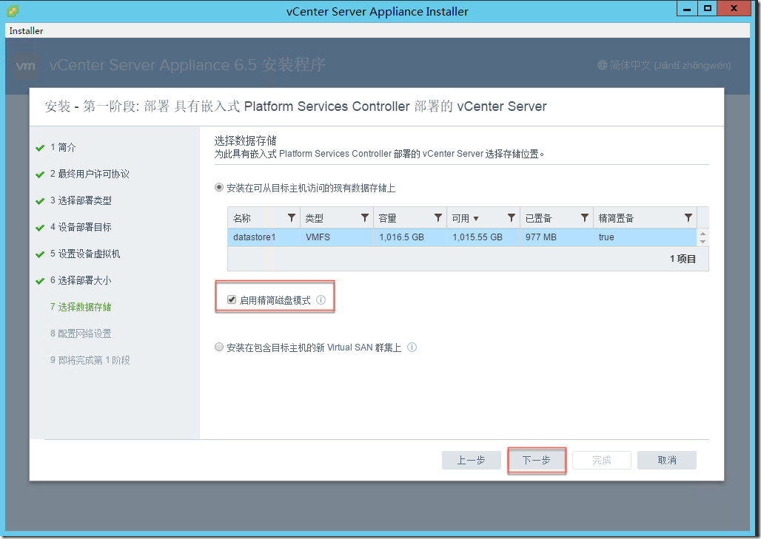
Task: Select radio 安装在可从目标主机访问的现有数据存储上
Action: (219, 187)
